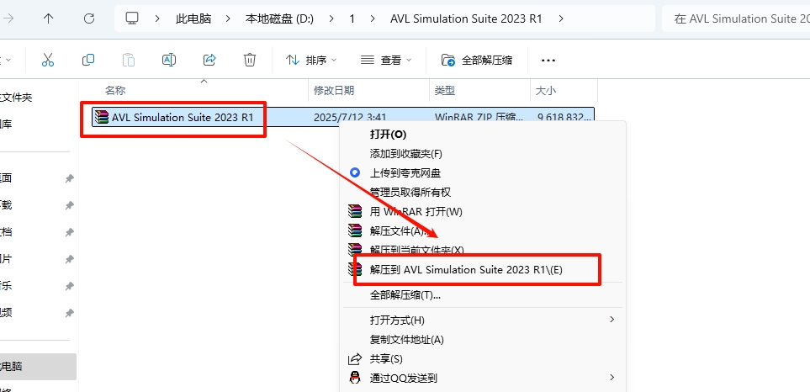
Task: Click the Quark blue icon beside 上传到夸克网盘
Action: [x=355, y=172]
